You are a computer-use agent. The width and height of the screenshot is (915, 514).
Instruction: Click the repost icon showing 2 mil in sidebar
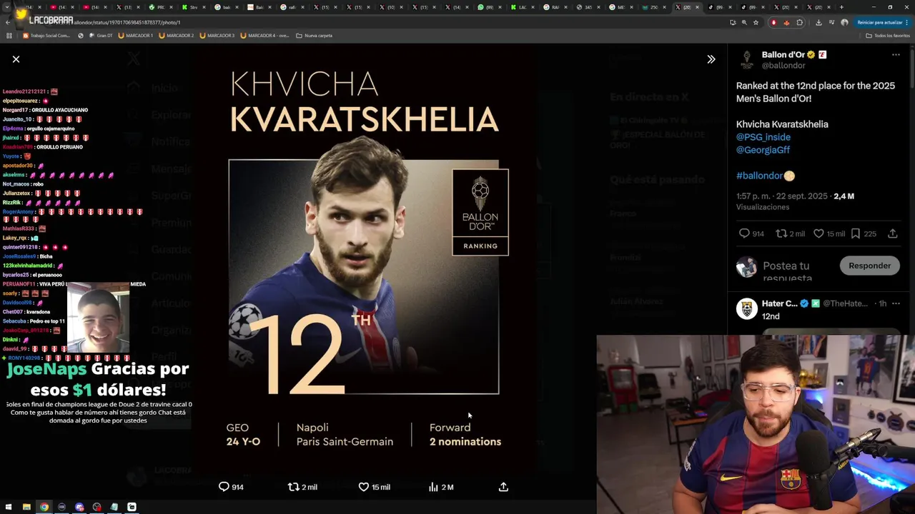coord(781,233)
